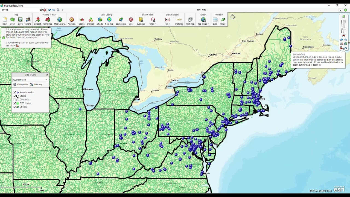Color code with Symbols
Screen dimensions: 350x197
pyautogui.click(x=91, y=21)
